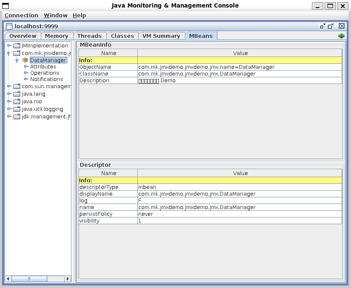Click the DataManager MBean cube icon
Image resolution: width=351 pixels, height=288 pixels.
(25, 60)
